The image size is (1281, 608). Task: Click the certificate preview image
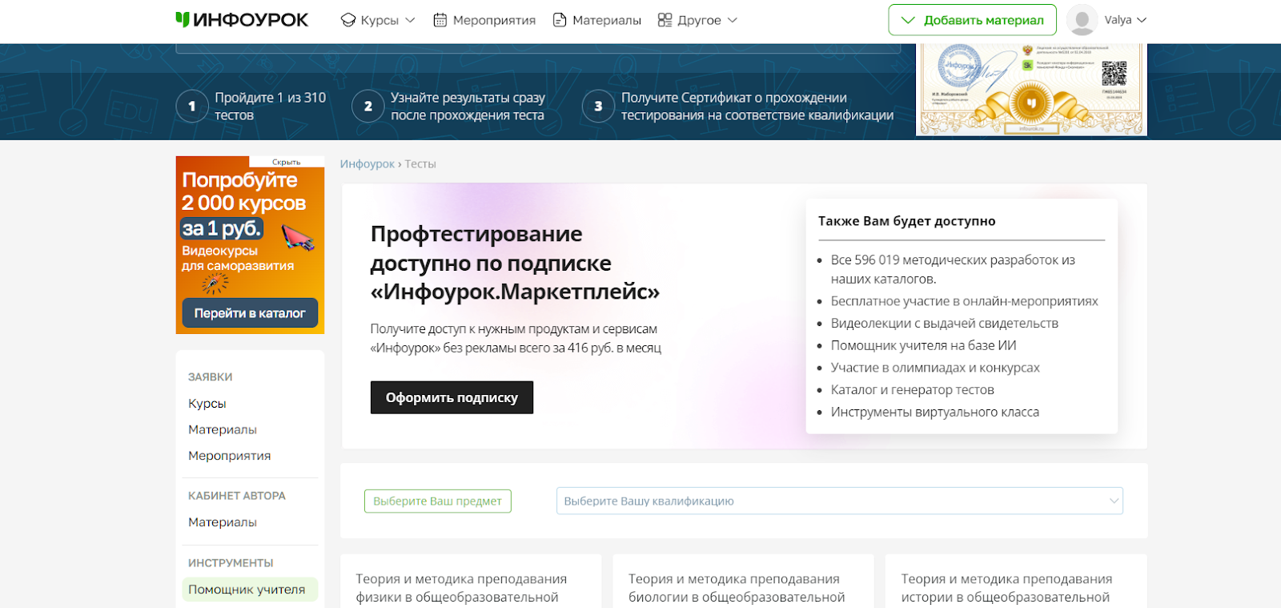click(x=1031, y=89)
